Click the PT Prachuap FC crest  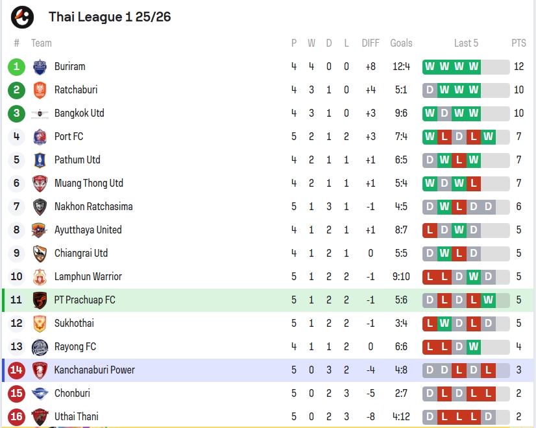point(40,300)
